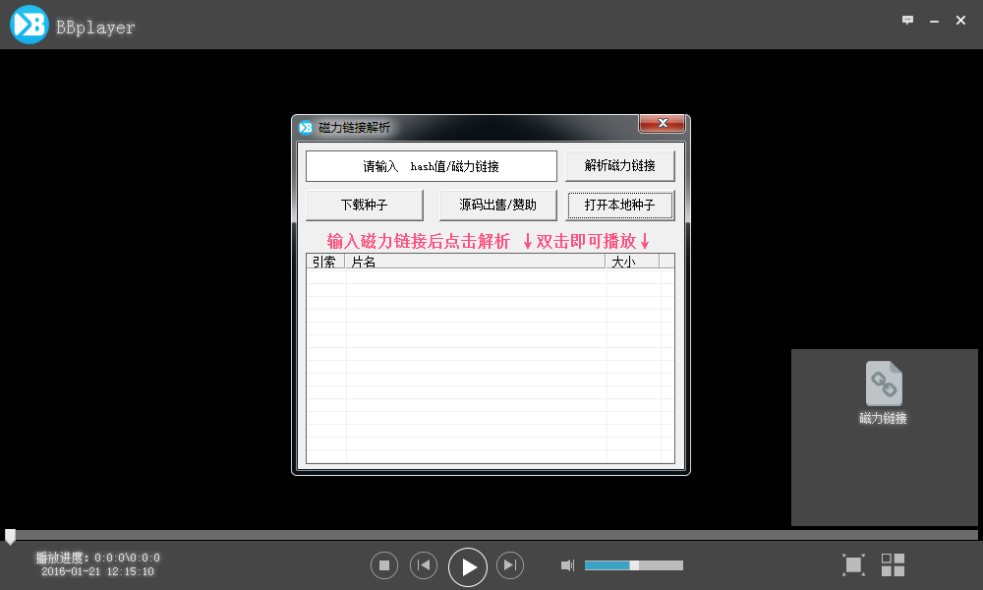The image size is (983, 590).
Task: Click the hash value input field
Action: tap(432, 165)
